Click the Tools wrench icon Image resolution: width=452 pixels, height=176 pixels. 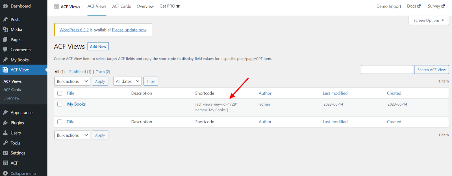[5, 143]
